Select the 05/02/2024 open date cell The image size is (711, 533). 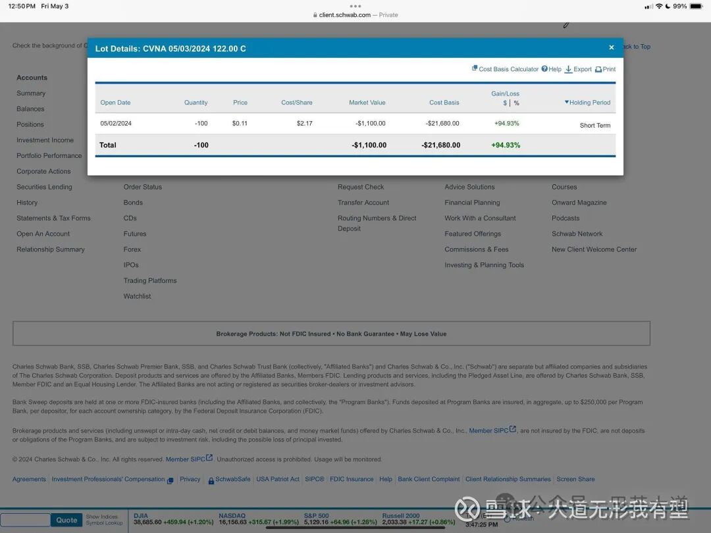pos(116,123)
